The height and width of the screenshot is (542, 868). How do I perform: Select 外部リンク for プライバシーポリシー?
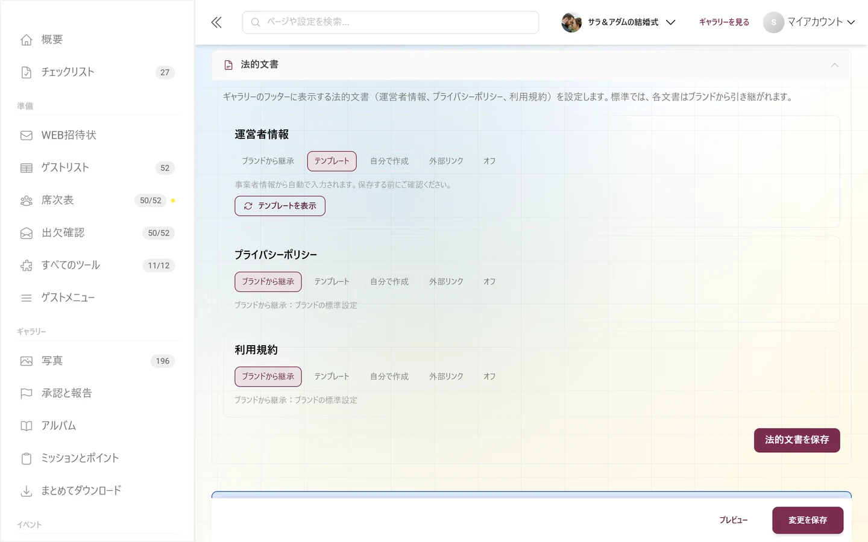coord(446,282)
